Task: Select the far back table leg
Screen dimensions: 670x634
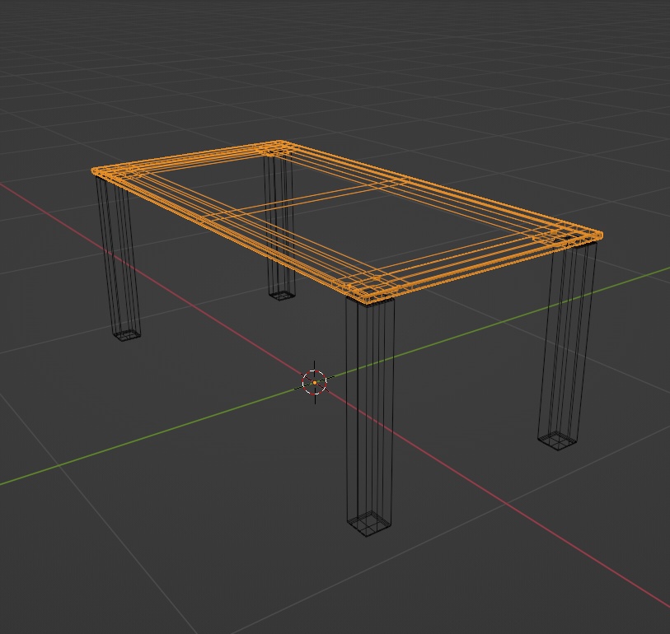Action: pos(280,226)
